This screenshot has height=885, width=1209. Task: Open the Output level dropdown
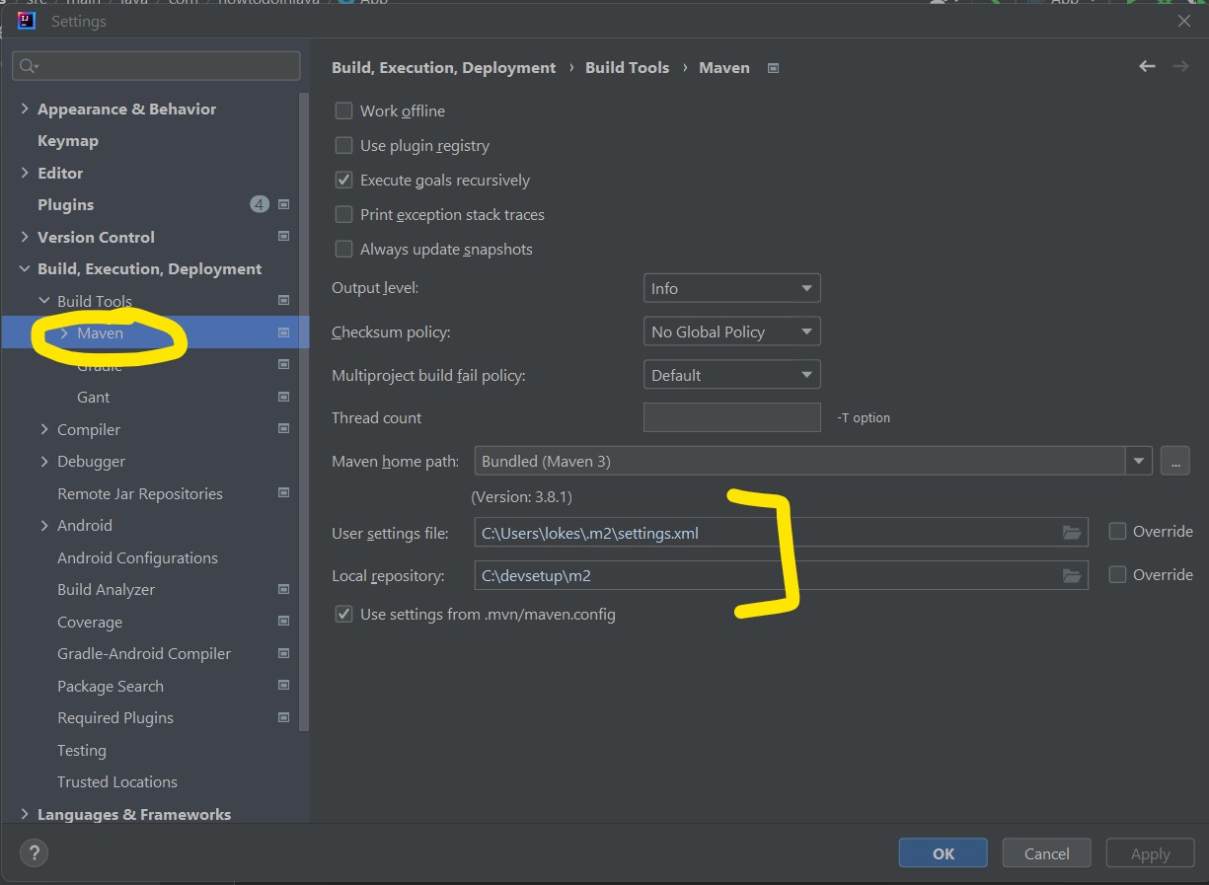click(x=731, y=288)
